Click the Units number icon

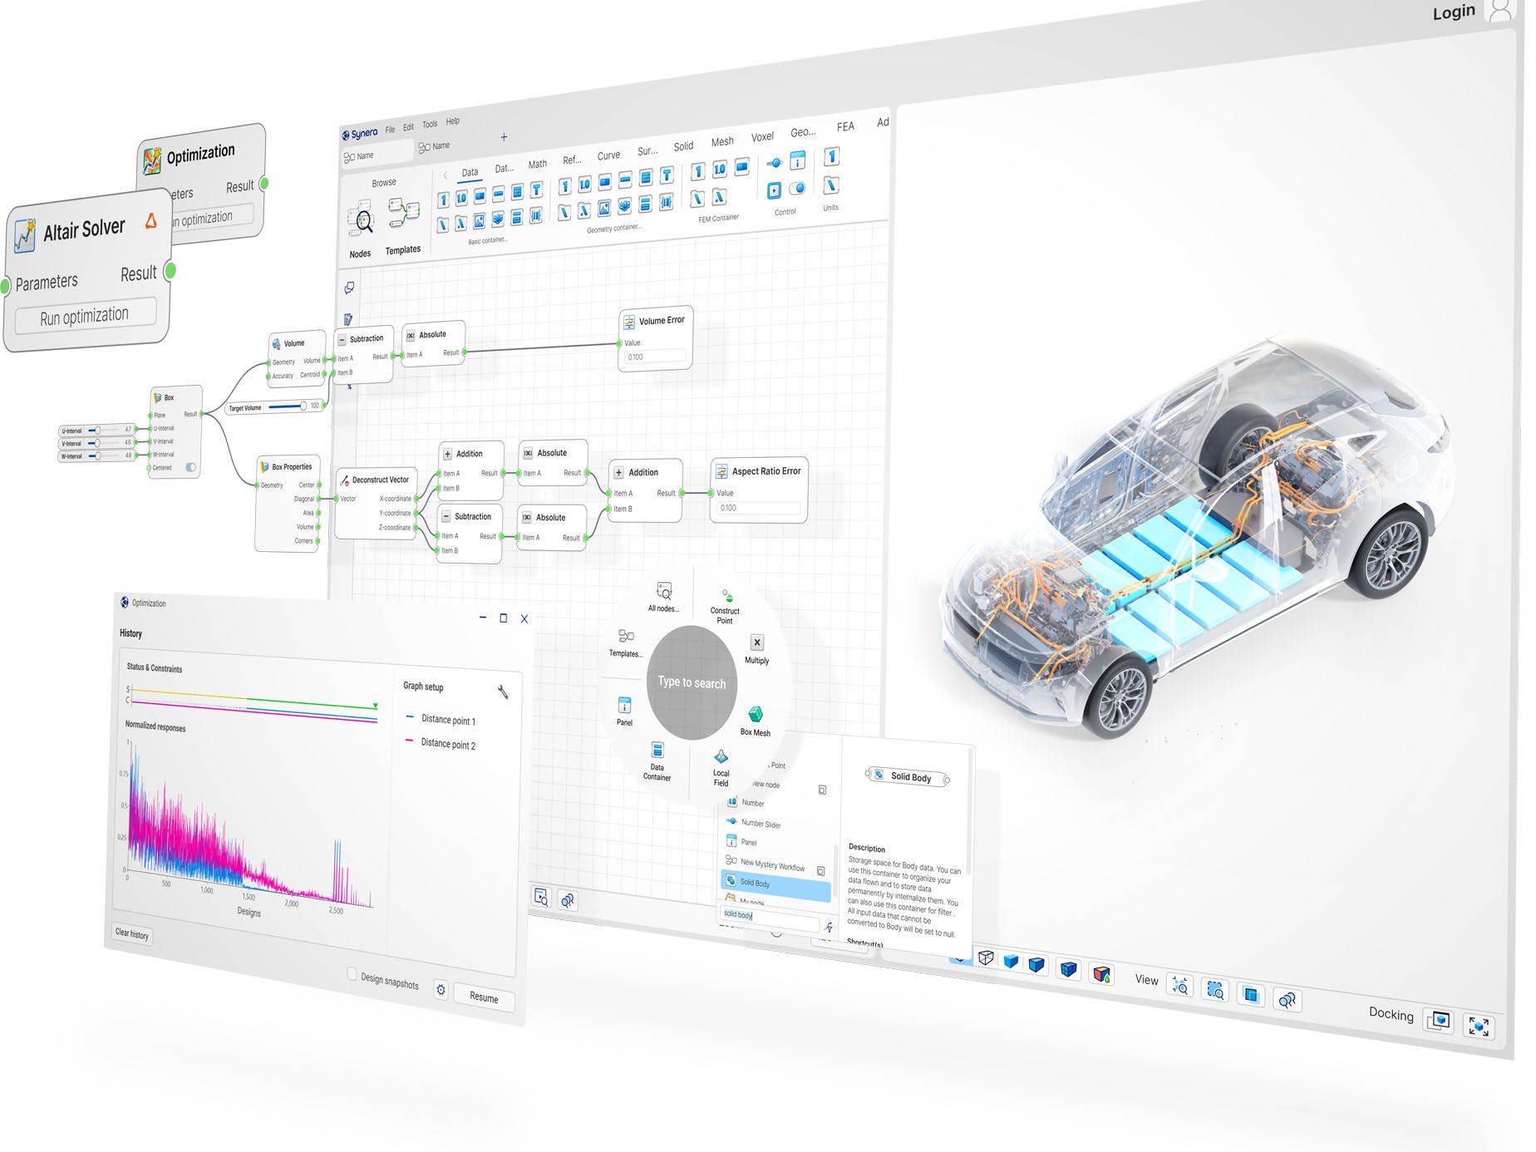(x=830, y=156)
